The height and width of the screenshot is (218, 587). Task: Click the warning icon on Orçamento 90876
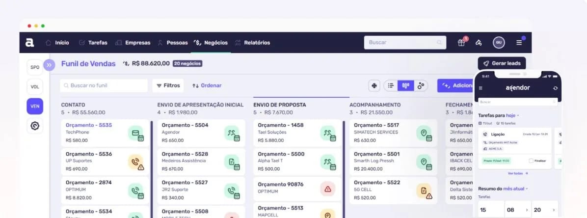(328, 189)
